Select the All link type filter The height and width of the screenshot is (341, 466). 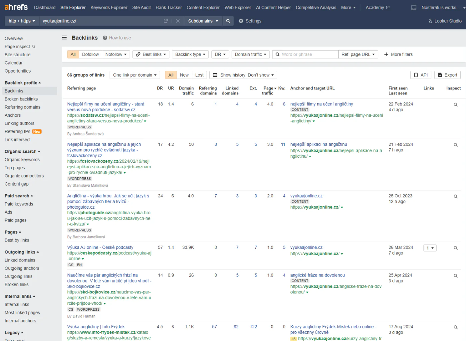[73, 54]
